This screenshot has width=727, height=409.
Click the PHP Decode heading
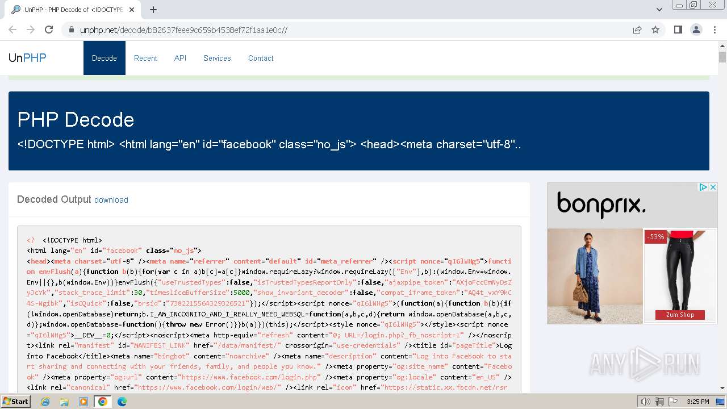click(76, 120)
